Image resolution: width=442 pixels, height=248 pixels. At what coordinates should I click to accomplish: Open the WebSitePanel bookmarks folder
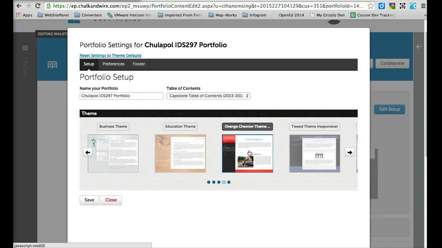click(53, 15)
